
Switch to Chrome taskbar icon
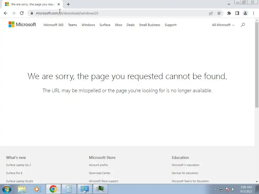53,189
